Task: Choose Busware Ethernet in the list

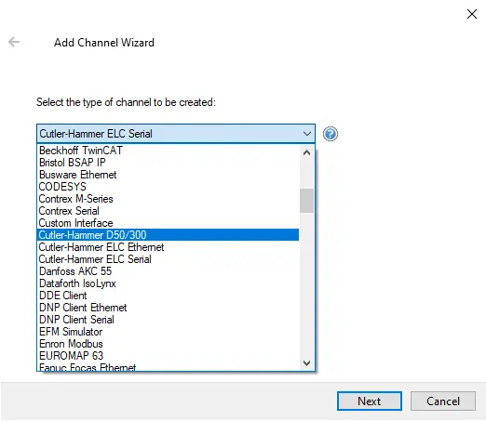Action: (x=168, y=175)
